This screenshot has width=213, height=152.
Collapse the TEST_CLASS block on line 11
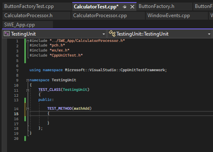tap(28, 90)
